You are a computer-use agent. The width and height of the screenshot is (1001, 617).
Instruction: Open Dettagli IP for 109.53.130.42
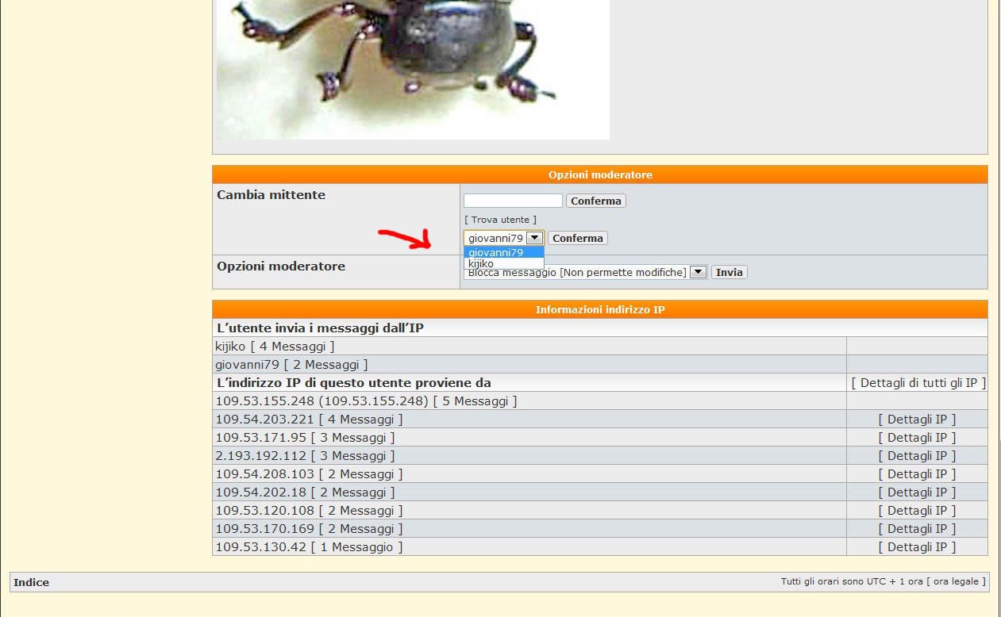917,547
